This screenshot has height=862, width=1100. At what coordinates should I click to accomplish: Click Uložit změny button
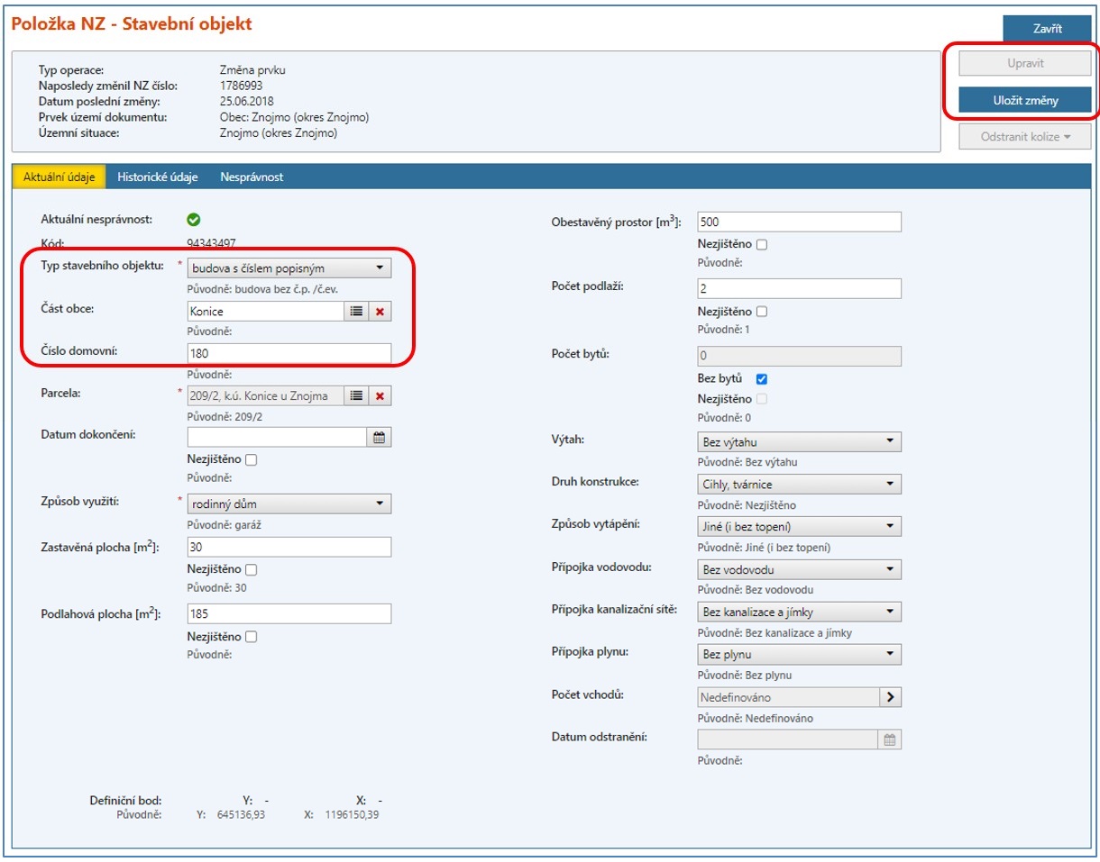coord(1025,101)
